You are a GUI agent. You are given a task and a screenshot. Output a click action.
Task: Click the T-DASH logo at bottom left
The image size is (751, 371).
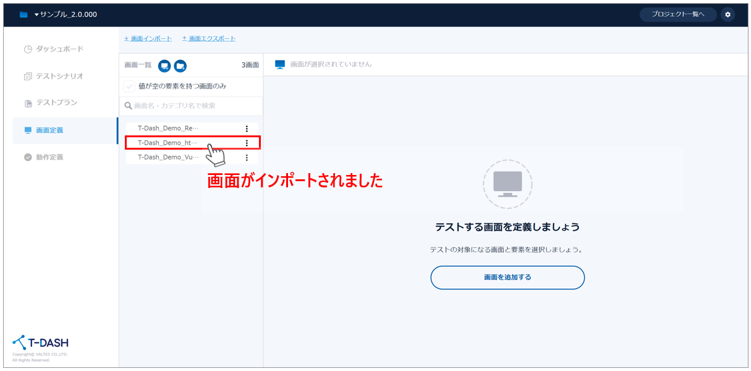point(41,343)
